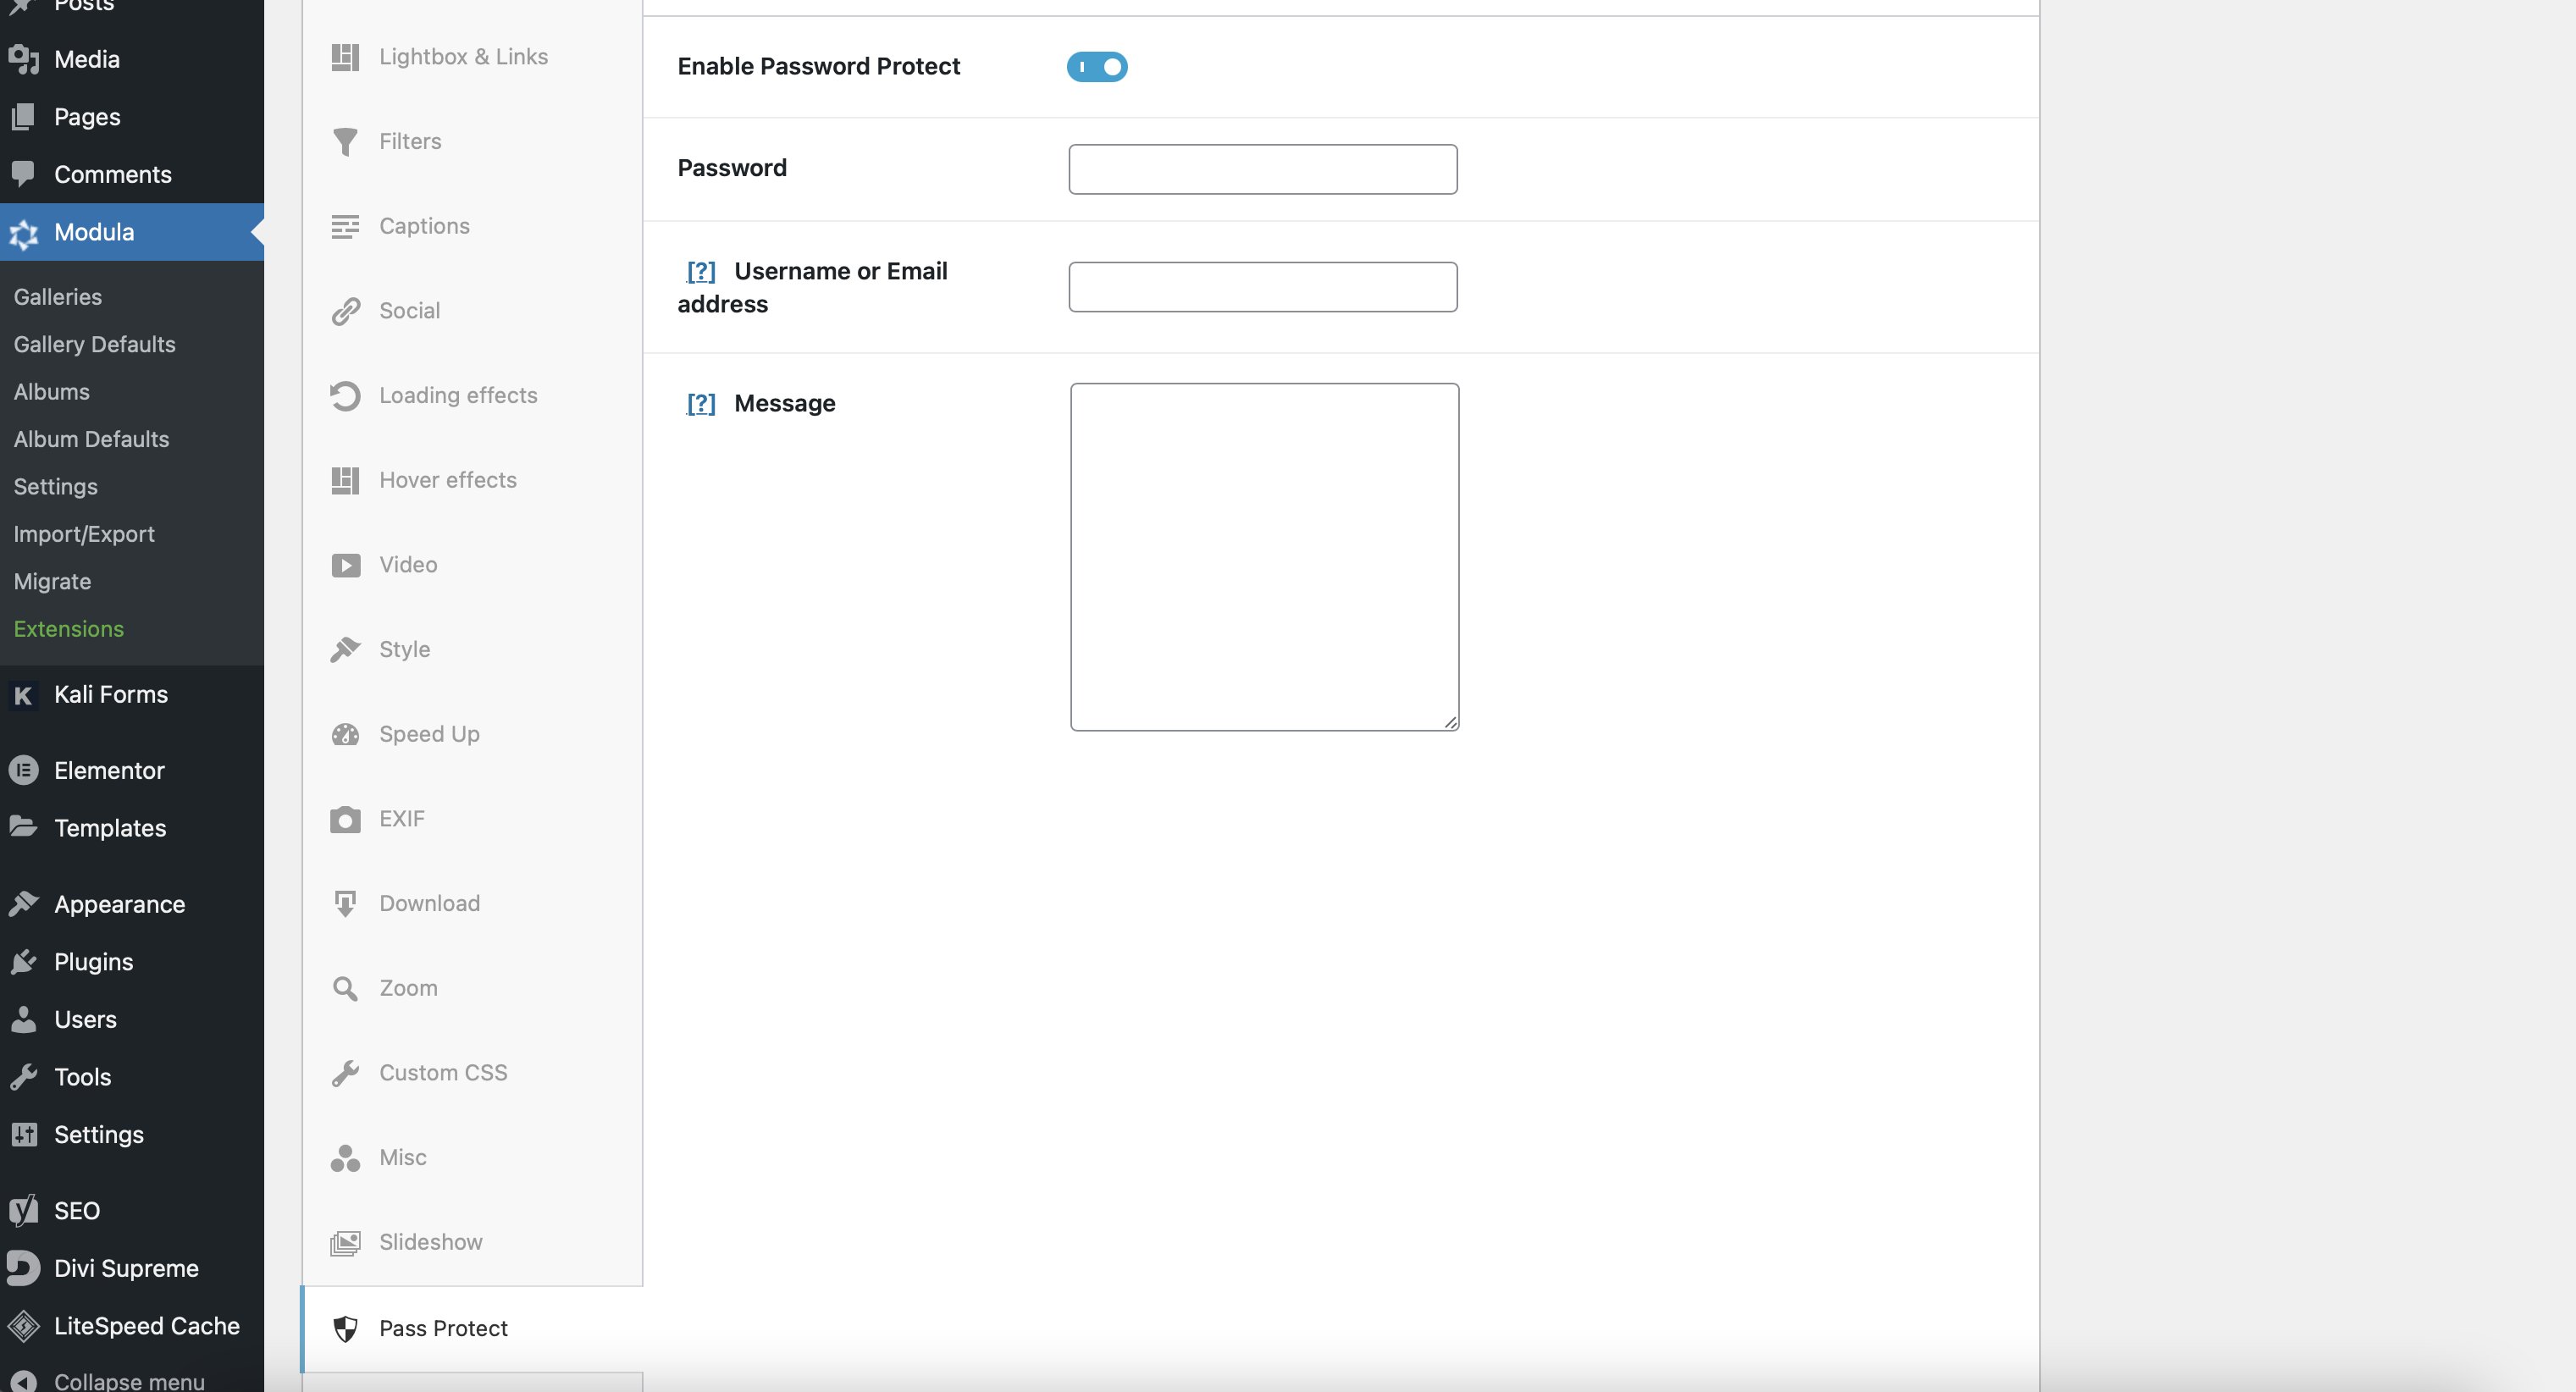Click the Templates folder icon

[23, 827]
